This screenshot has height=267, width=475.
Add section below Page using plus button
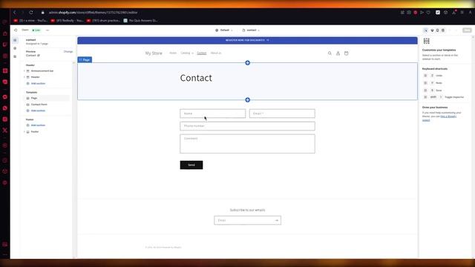[x=247, y=100]
